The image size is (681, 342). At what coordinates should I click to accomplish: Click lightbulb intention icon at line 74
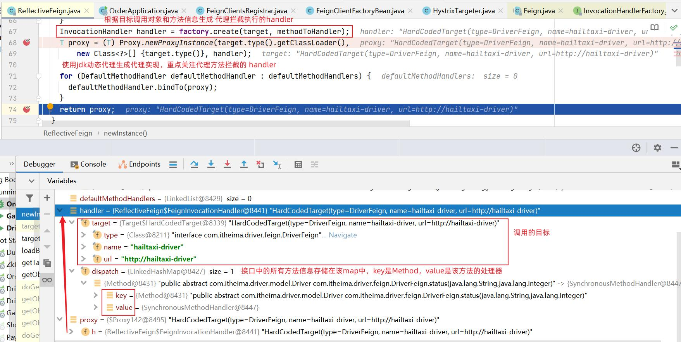tap(50, 107)
